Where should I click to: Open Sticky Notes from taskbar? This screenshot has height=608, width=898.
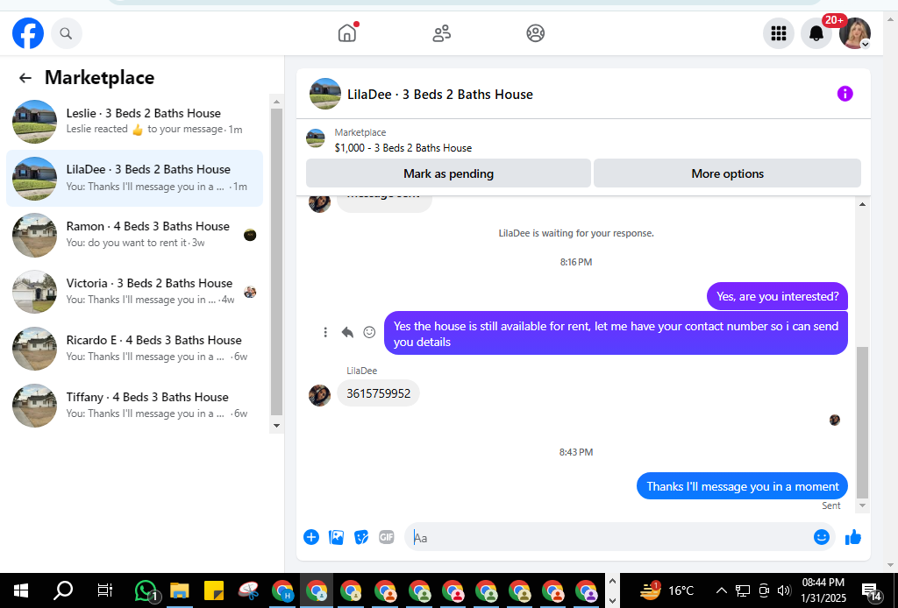214,590
